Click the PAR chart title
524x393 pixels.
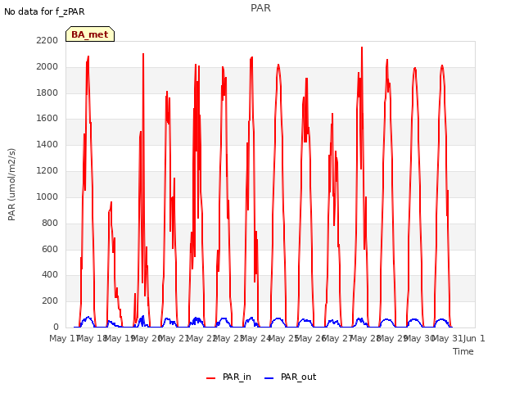coord(260,8)
